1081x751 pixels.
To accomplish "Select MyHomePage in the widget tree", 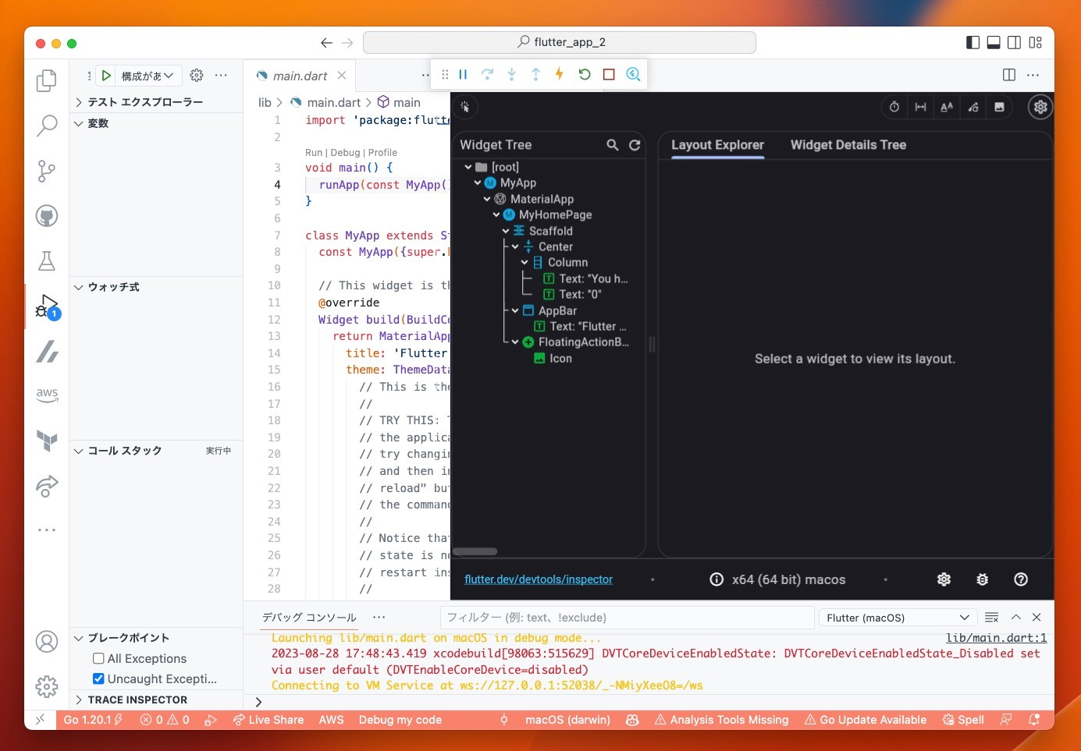I will 555,214.
